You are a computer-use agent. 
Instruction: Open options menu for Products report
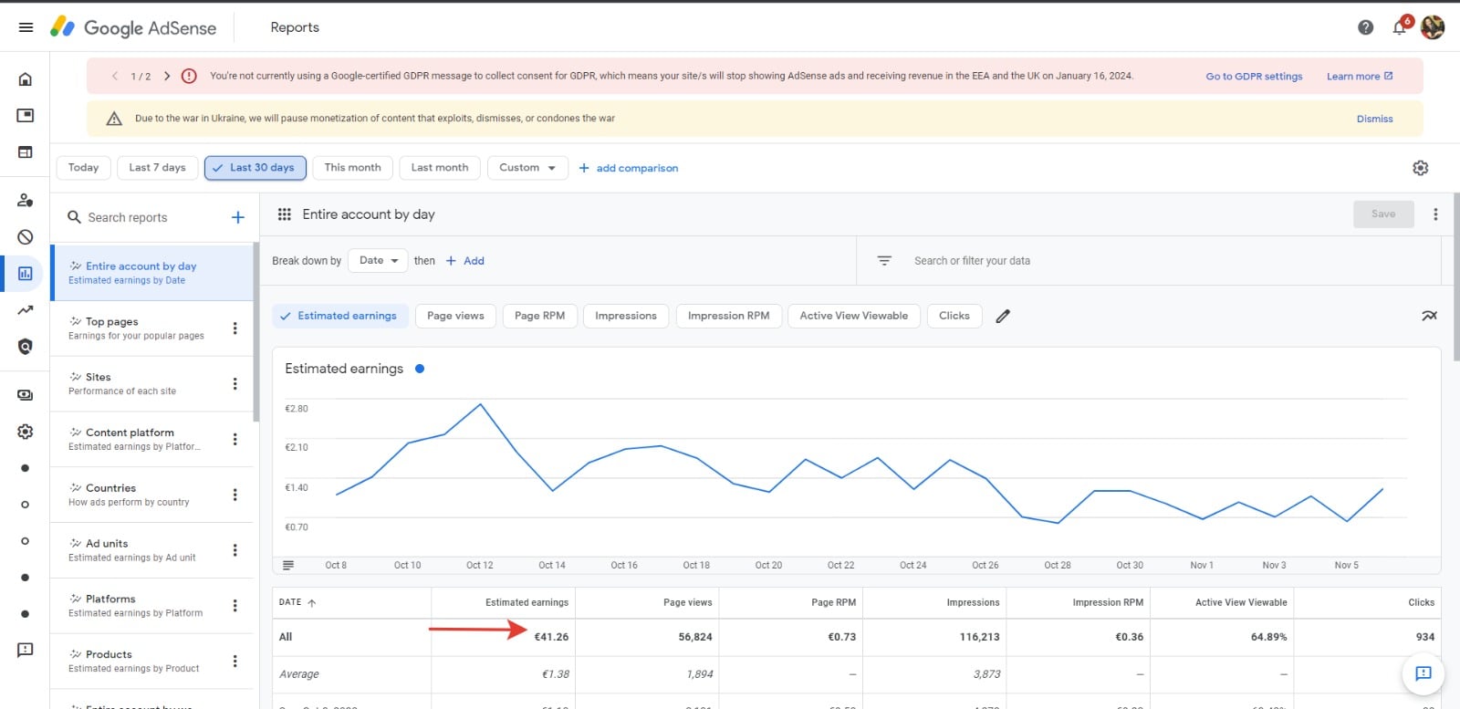coord(235,662)
